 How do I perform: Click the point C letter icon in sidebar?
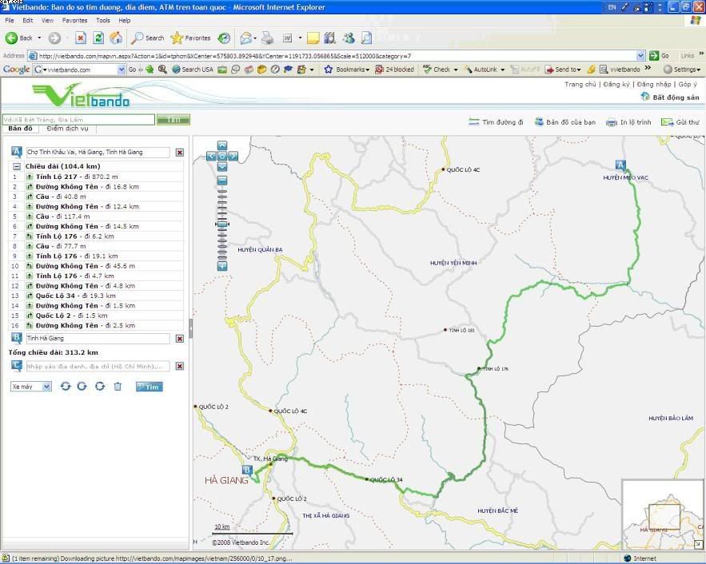pyautogui.click(x=17, y=366)
